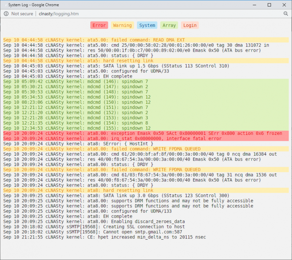This screenshot has width=292, height=260.
Task: Click the Warning filter button
Action: (x=122, y=25)
